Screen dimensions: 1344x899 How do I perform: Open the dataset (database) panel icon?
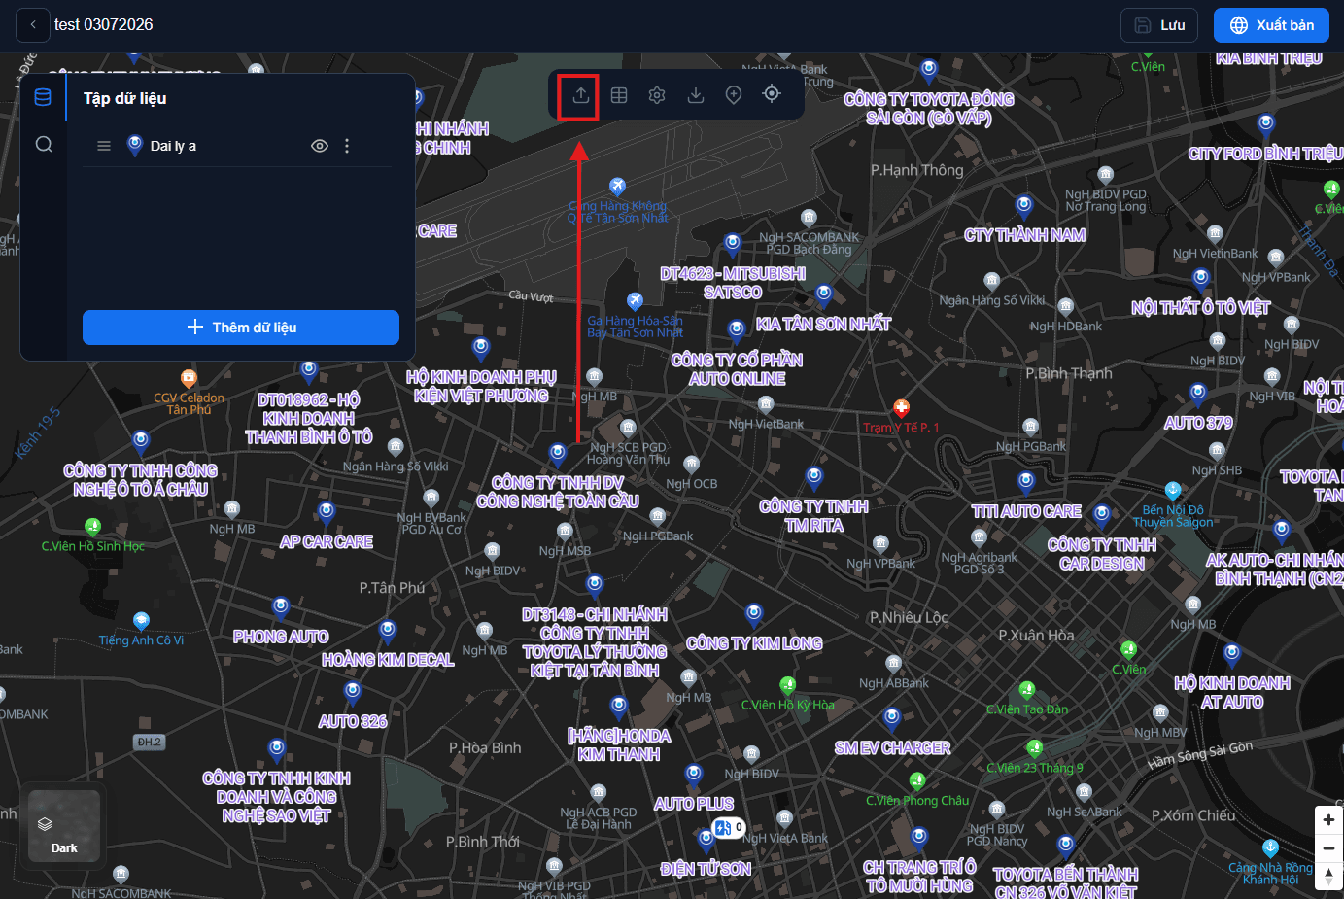point(43,97)
